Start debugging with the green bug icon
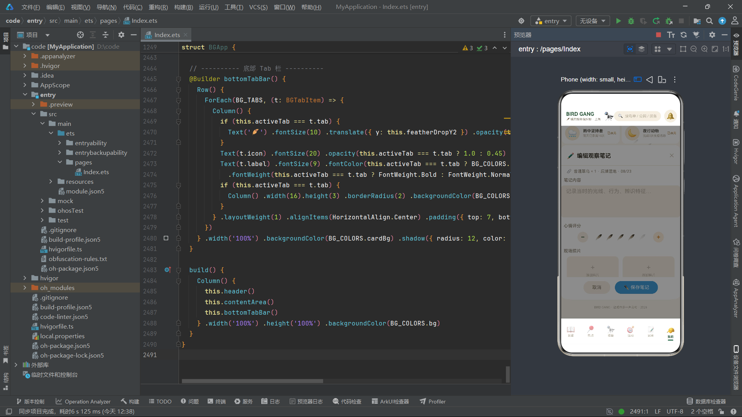 click(x=631, y=21)
